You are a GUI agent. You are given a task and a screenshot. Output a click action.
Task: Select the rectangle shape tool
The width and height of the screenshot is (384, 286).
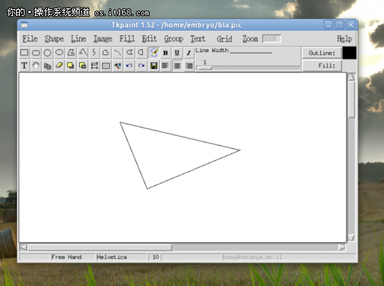25,53
